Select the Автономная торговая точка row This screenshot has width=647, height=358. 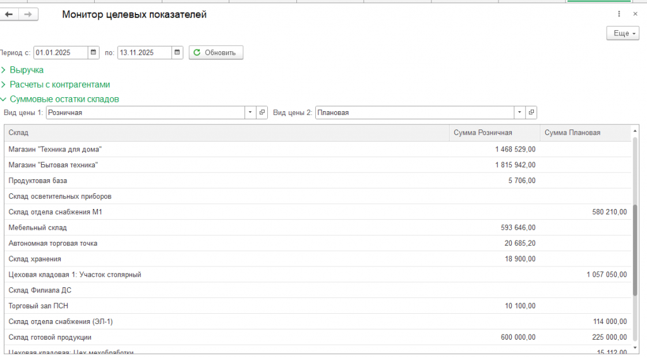tap(318, 243)
